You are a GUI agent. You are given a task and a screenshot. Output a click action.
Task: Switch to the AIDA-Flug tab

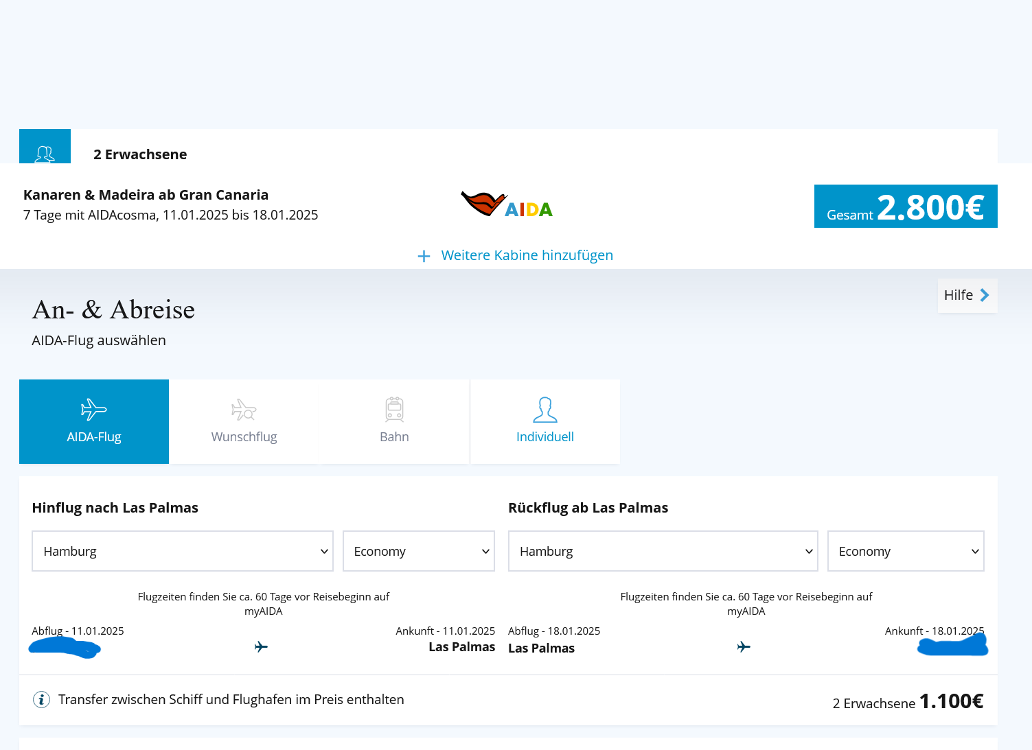coord(94,421)
